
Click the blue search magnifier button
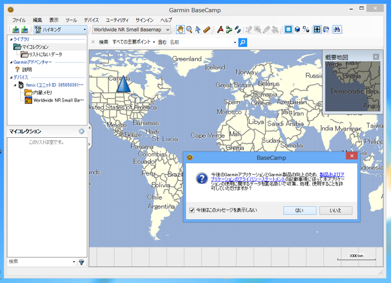[243, 42]
